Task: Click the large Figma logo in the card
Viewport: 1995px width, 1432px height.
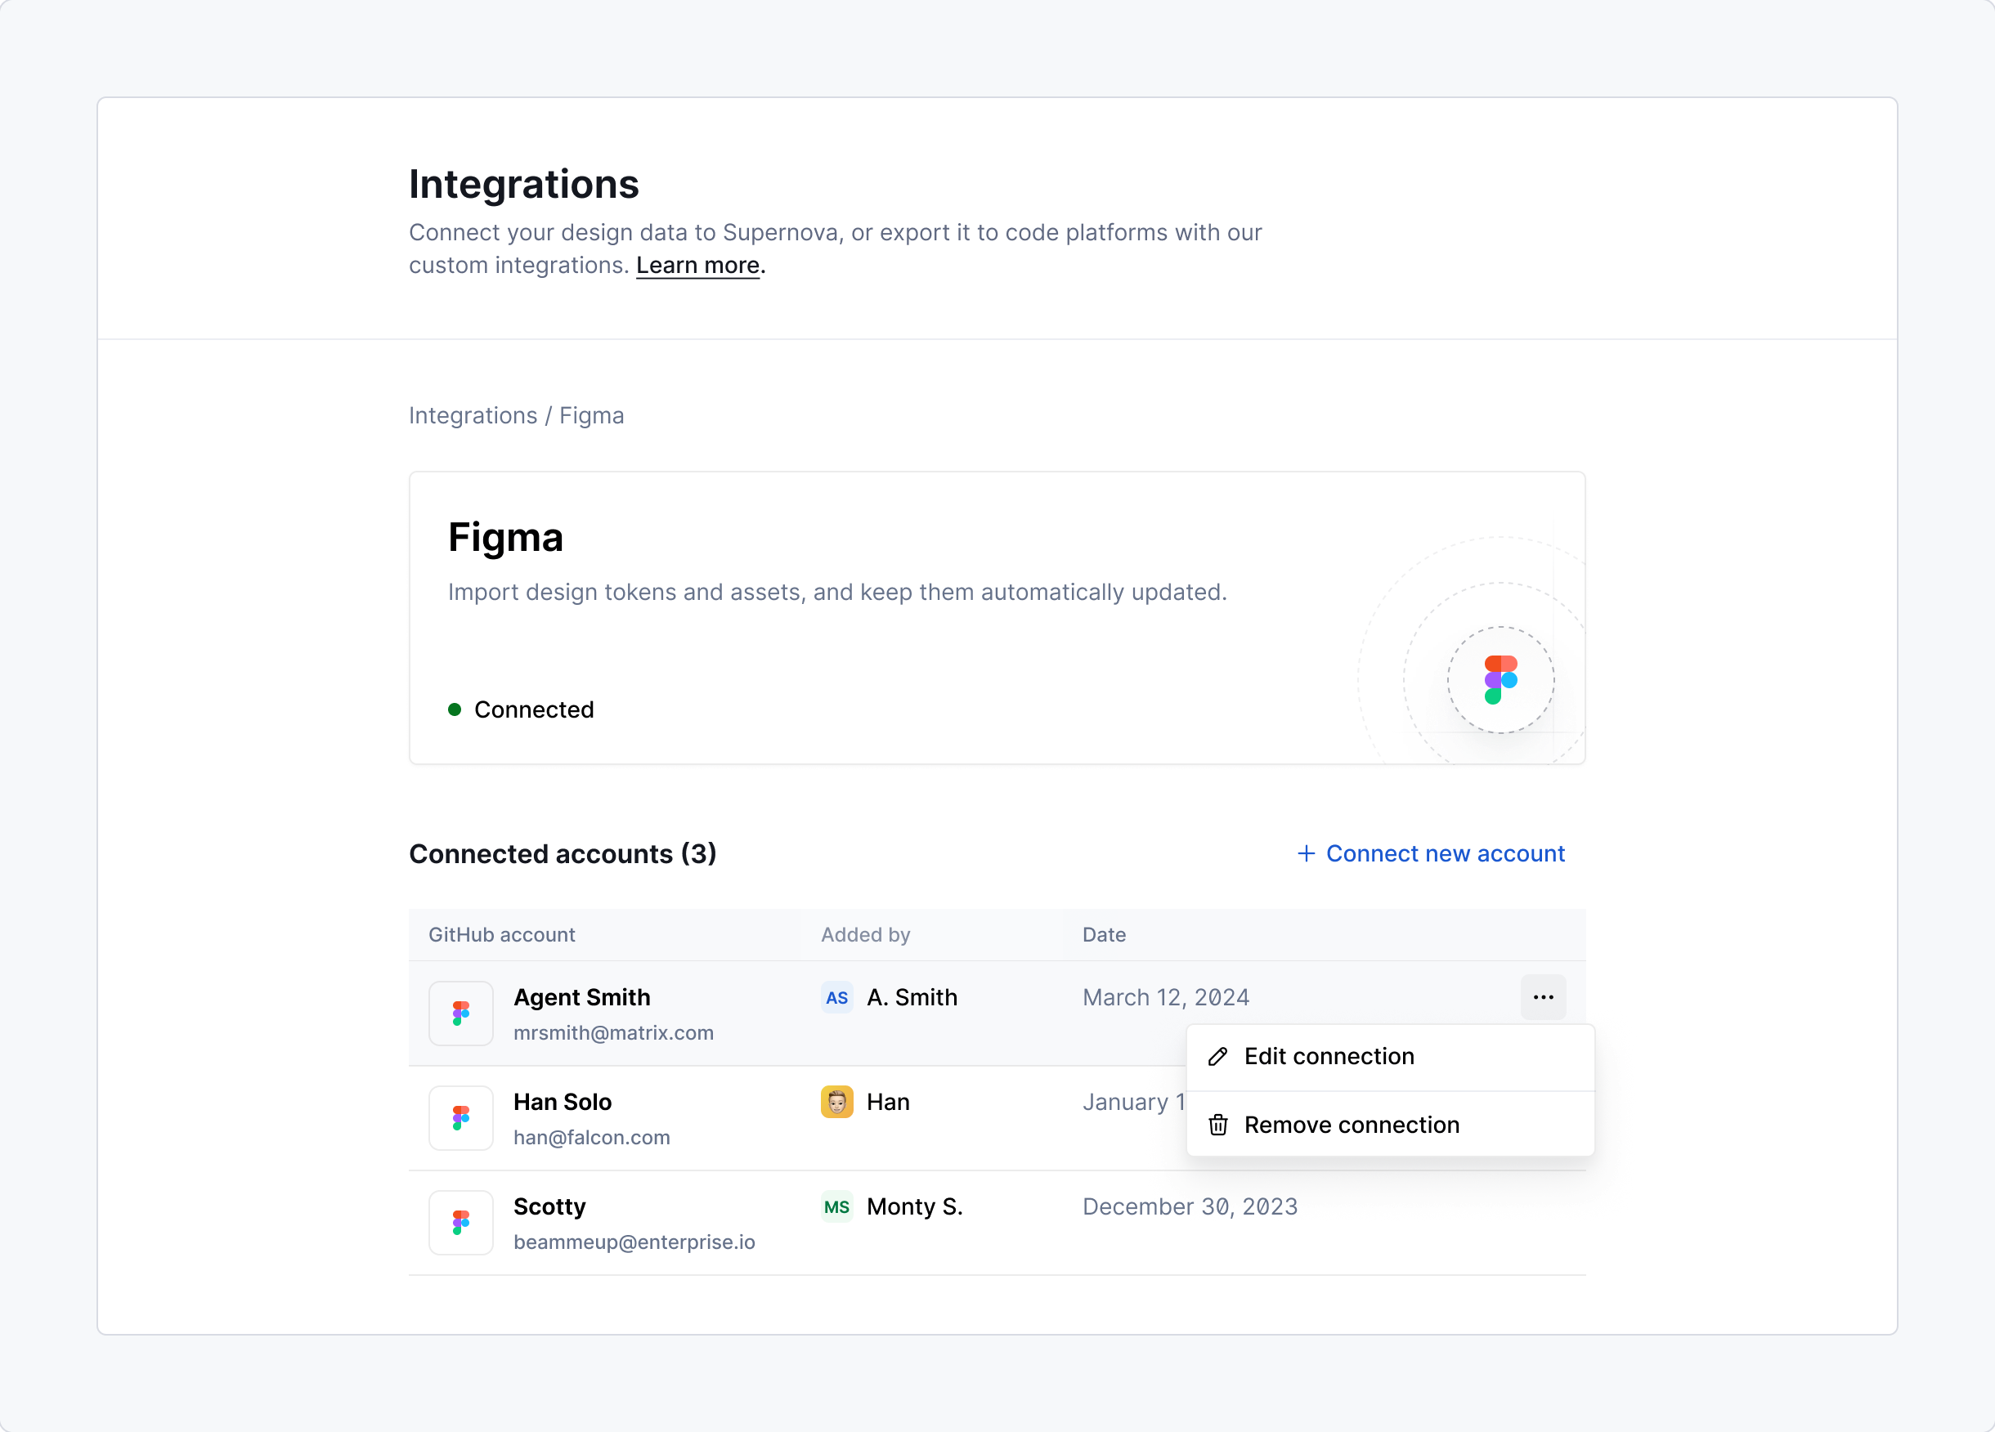Action: 1500,679
